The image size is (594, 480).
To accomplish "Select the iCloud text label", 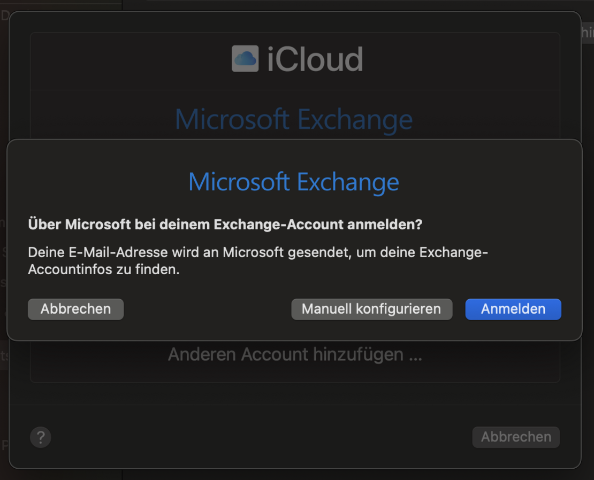I will [x=315, y=59].
